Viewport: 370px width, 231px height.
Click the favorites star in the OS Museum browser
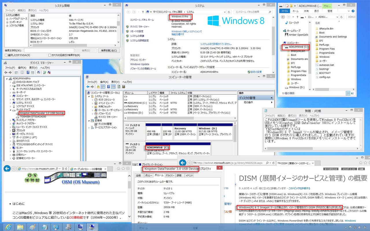coord(123,168)
